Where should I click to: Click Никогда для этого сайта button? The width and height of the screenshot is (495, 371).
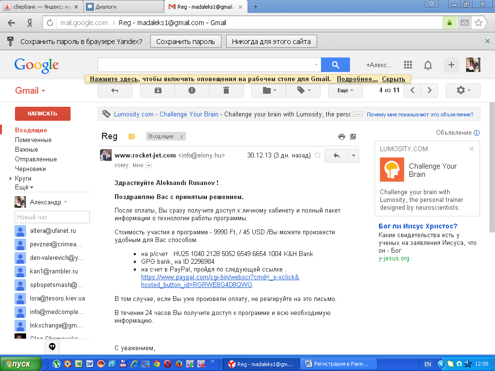271,42
